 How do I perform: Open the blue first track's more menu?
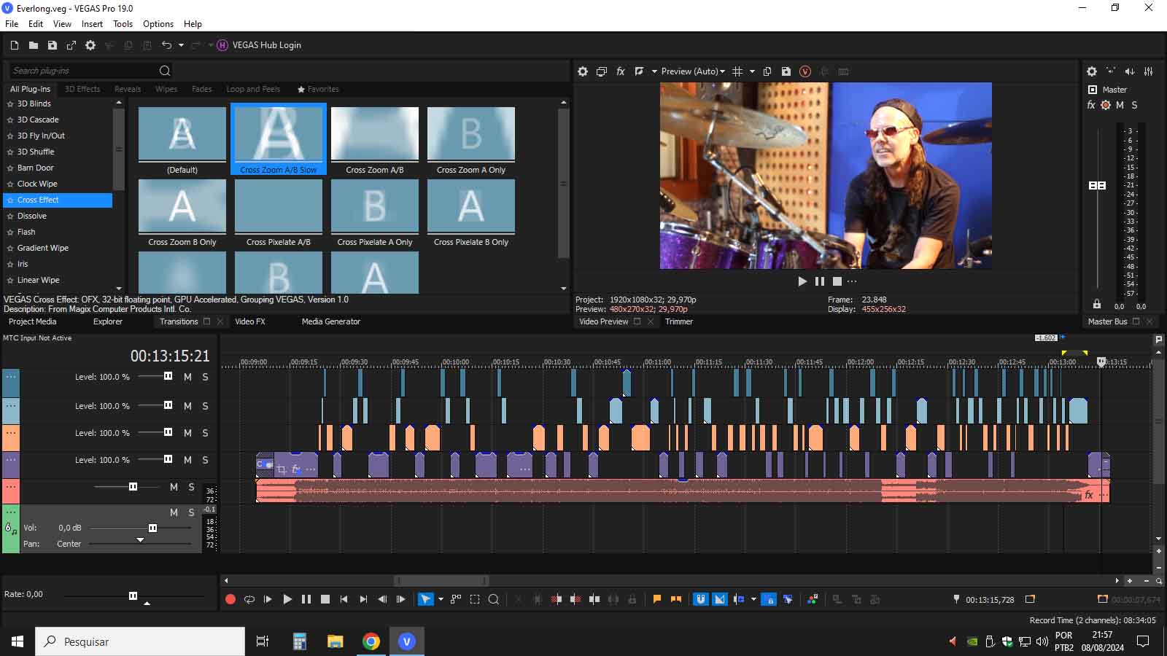click(11, 377)
